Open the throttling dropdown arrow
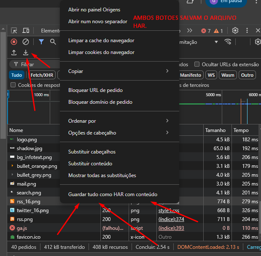Screen dimensions: 261x256 pos(216,42)
